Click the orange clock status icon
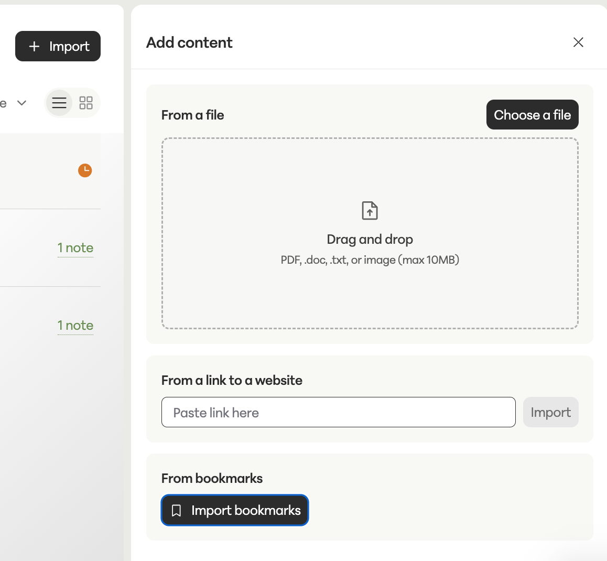Screen dimensions: 607x561 (x=85, y=170)
